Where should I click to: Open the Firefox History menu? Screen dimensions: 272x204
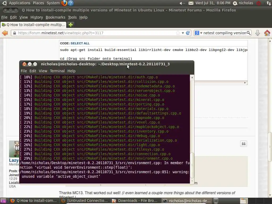pyautogui.click(x=37, y=17)
